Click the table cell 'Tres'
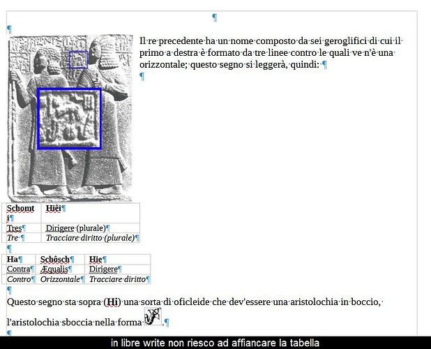The width and height of the screenshot is (431, 349). pyautogui.click(x=22, y=228)
